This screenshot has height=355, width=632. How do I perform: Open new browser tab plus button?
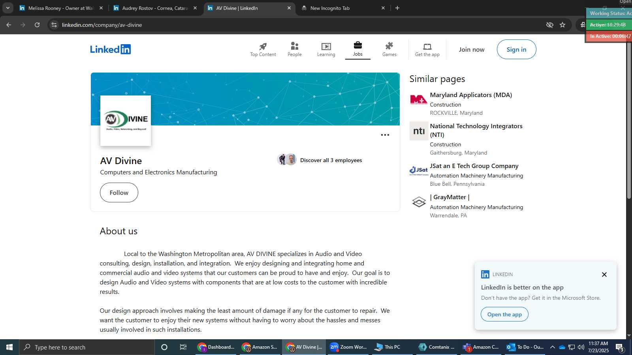(397, 8)
